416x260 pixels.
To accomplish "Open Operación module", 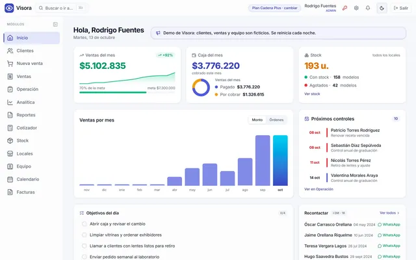I will point(32,89).
